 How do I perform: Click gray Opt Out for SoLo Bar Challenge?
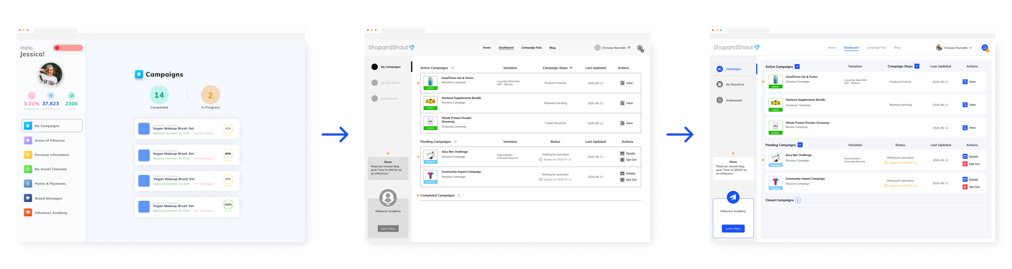tap(628, 160)
